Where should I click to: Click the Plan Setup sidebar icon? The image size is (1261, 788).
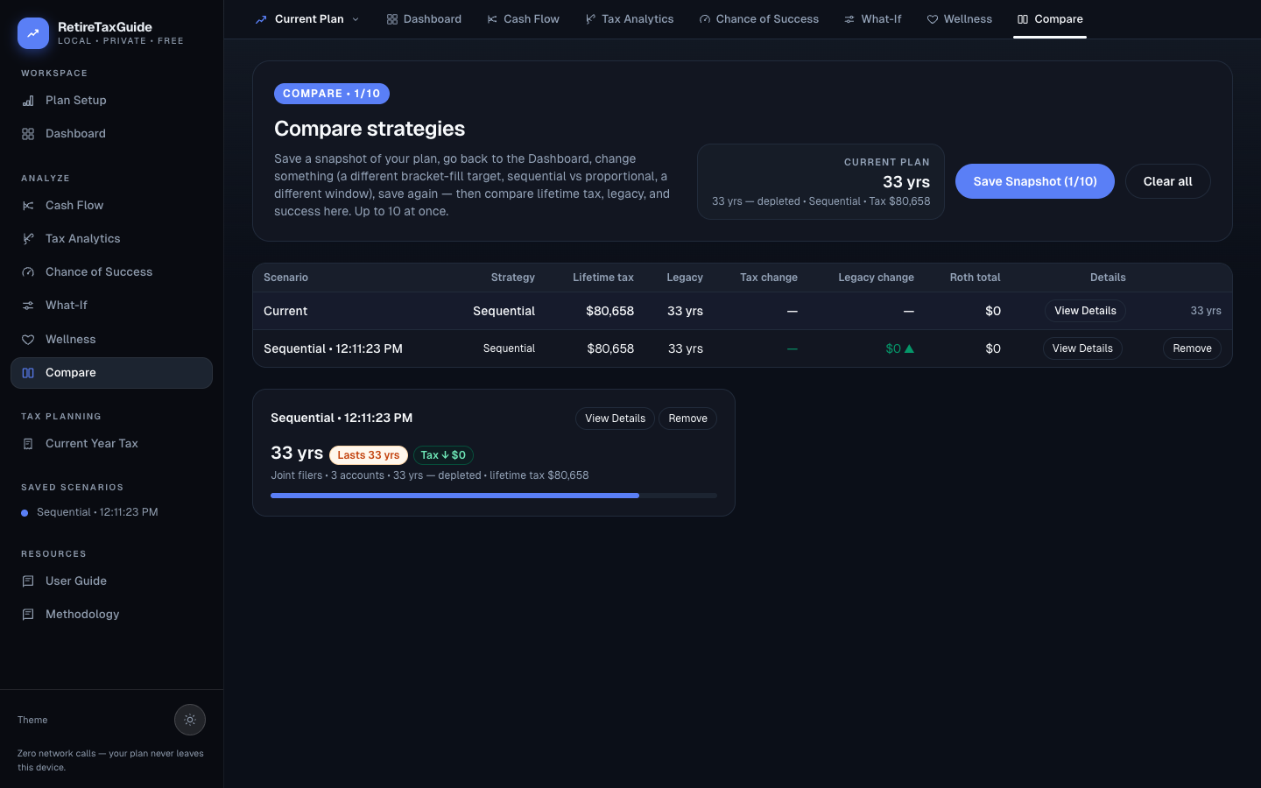click(x=28, y=101)
